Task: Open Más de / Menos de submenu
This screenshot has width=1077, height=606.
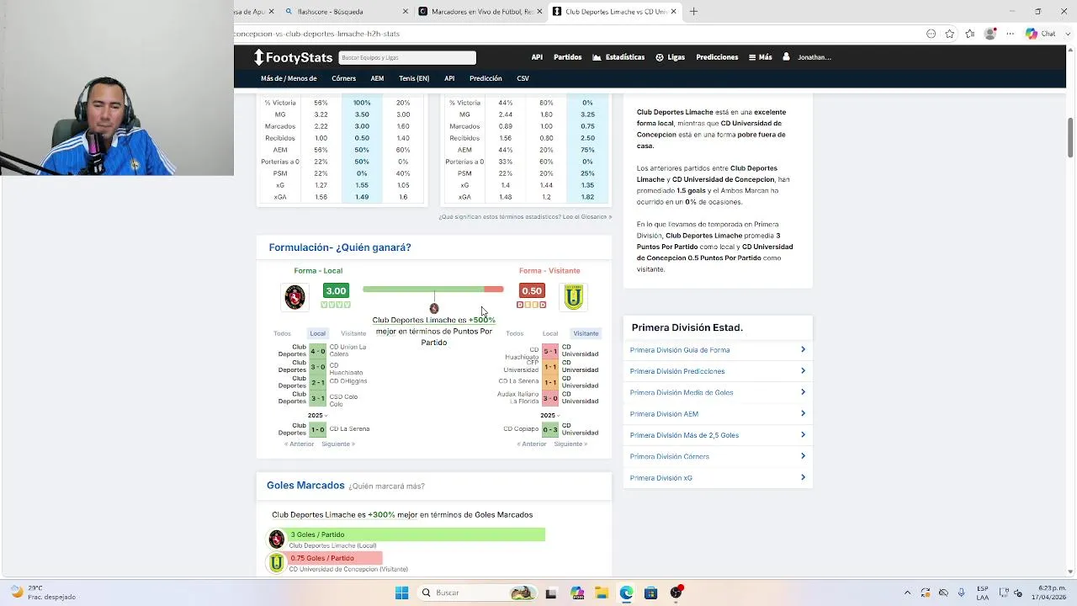Action: point(289,78)
